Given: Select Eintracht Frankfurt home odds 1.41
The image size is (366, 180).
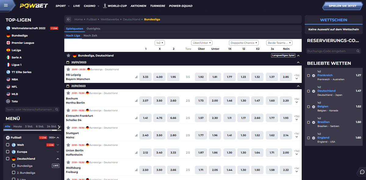Looking at the screenshot, I should coord(145,118).
